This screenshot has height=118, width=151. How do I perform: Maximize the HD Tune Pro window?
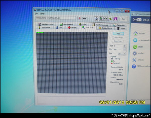pyautogui.click(x=122, y=11)
